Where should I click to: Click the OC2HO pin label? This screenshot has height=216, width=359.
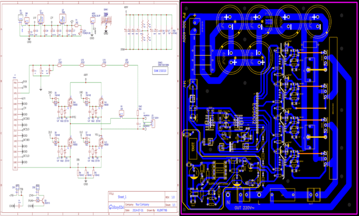point(26,119)
